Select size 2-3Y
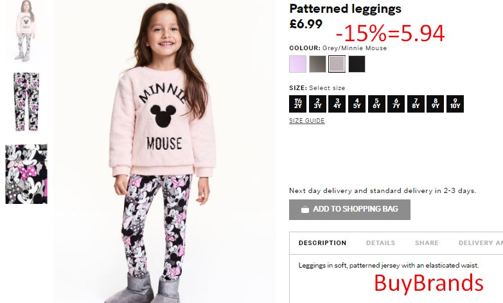 317,104
